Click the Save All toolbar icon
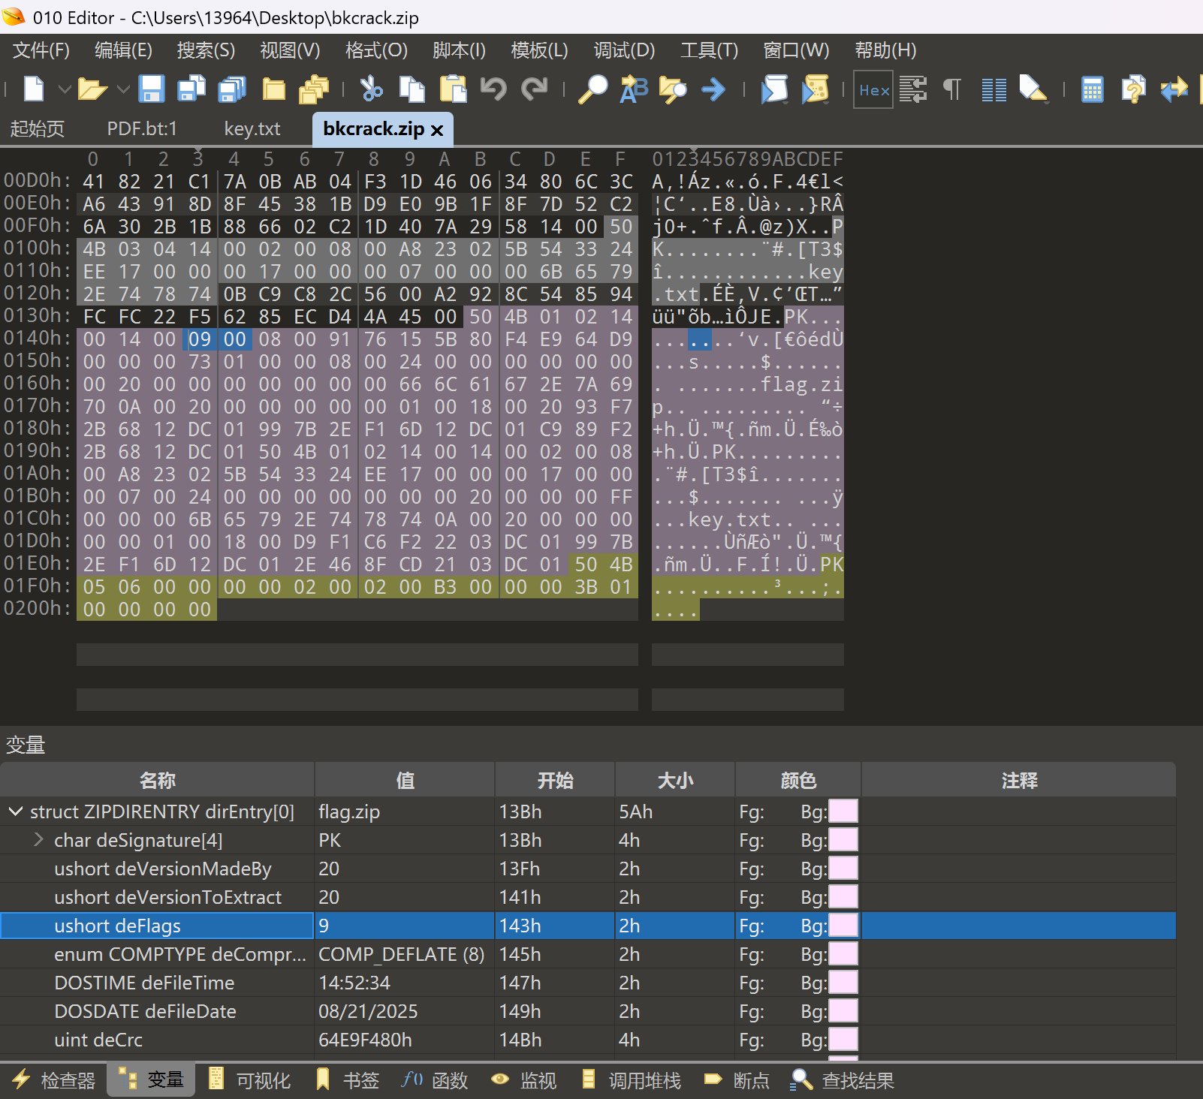 pos(232,89)
